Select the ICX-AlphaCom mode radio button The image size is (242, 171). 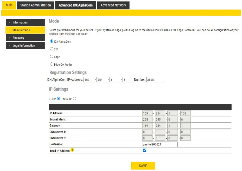[x=52, y=41]
